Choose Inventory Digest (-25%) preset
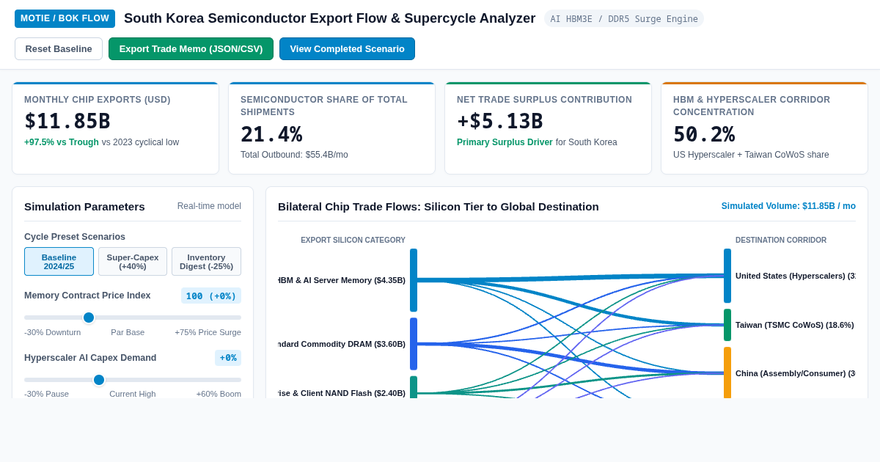Viewport: 880px width, 462px height. [x=206, y=262]
